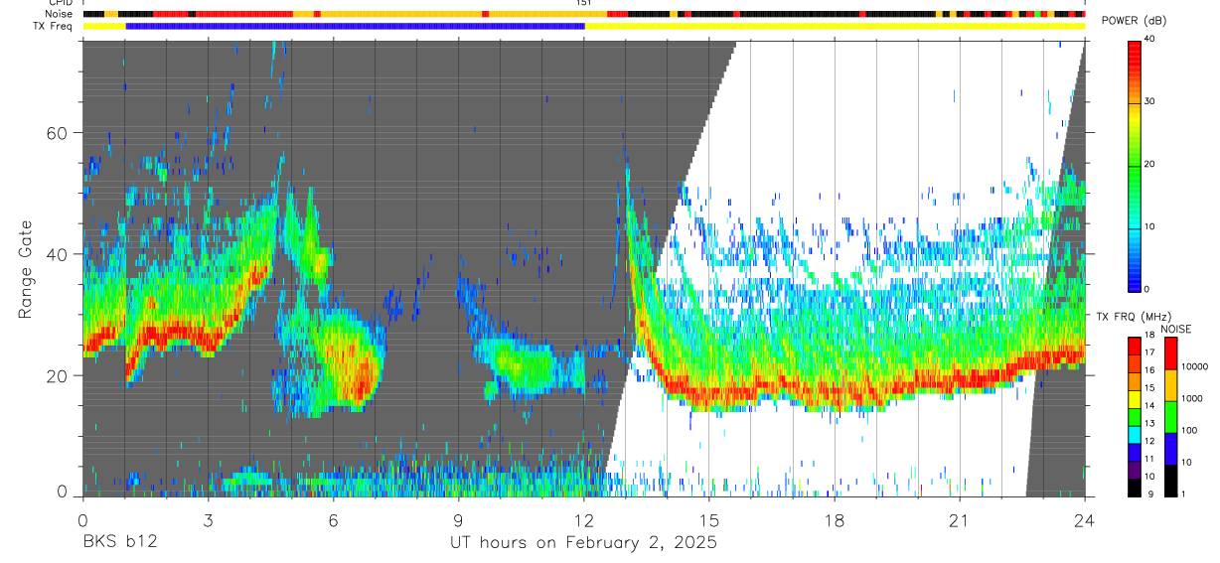Click the 1000 label on NOISE scale
Screen dimensions: 1220x563
tap(1191, 399)
